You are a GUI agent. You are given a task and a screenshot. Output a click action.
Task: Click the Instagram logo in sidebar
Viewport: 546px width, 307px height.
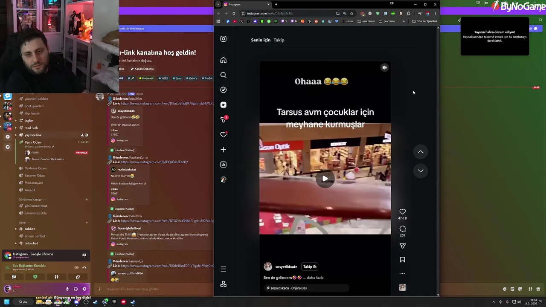point(223,39)
